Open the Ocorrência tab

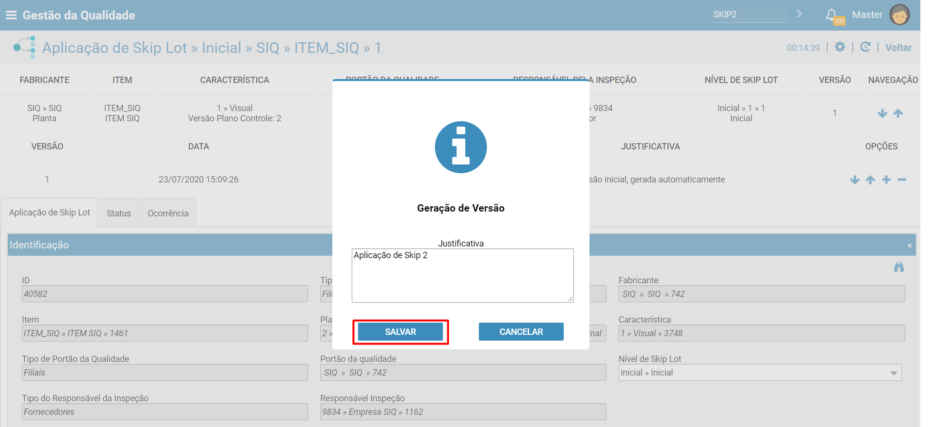click(x=168, y=213)
